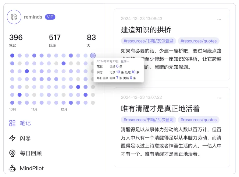Open the 笔记 section in sidebar
The width and height of the screenshot is (239, 177).
25,123
